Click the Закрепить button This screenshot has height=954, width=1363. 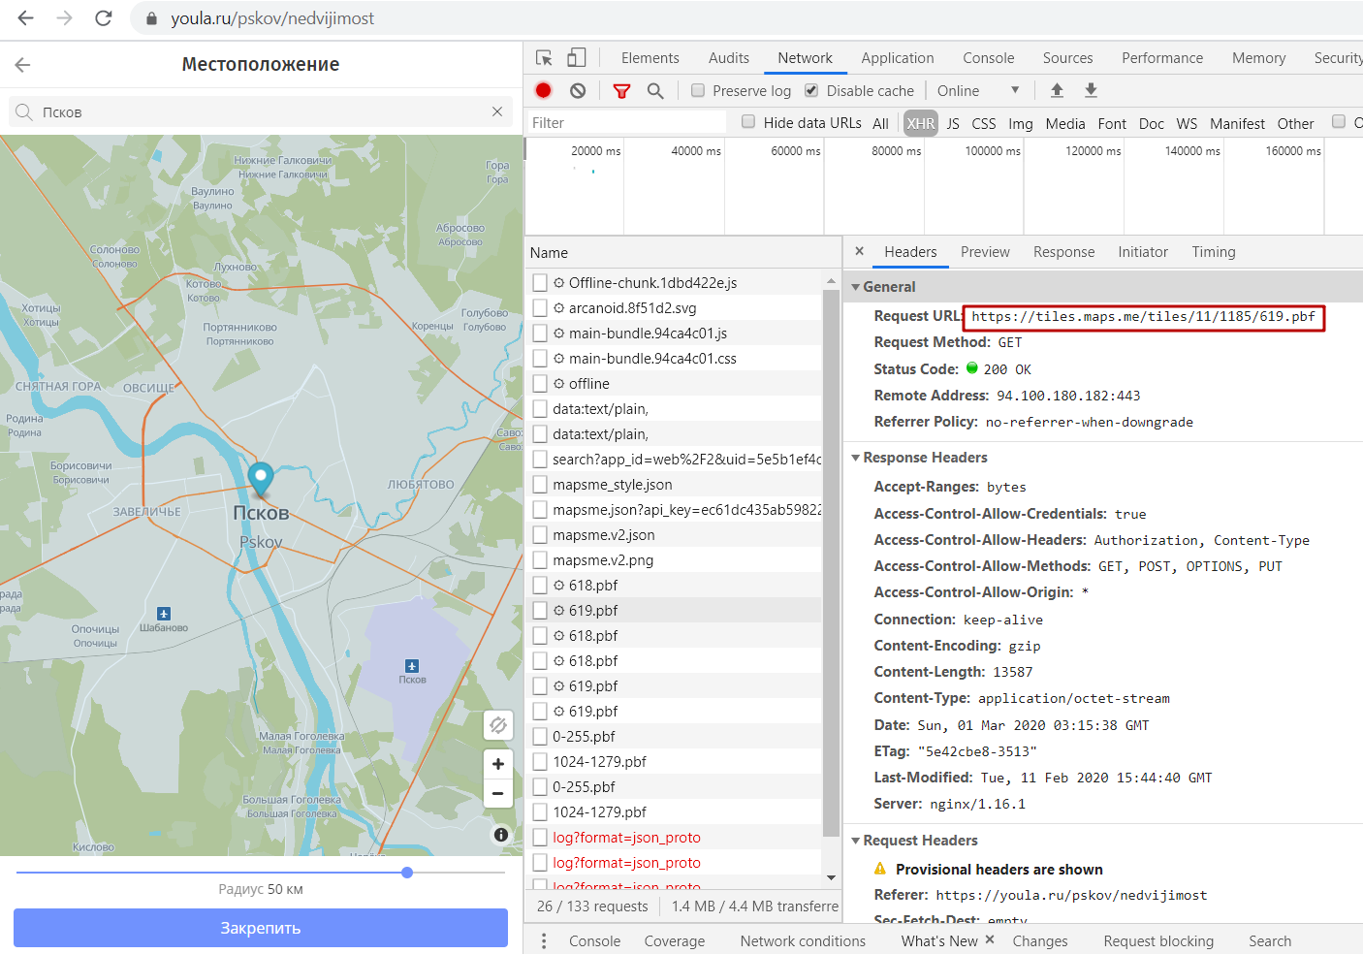261,928
